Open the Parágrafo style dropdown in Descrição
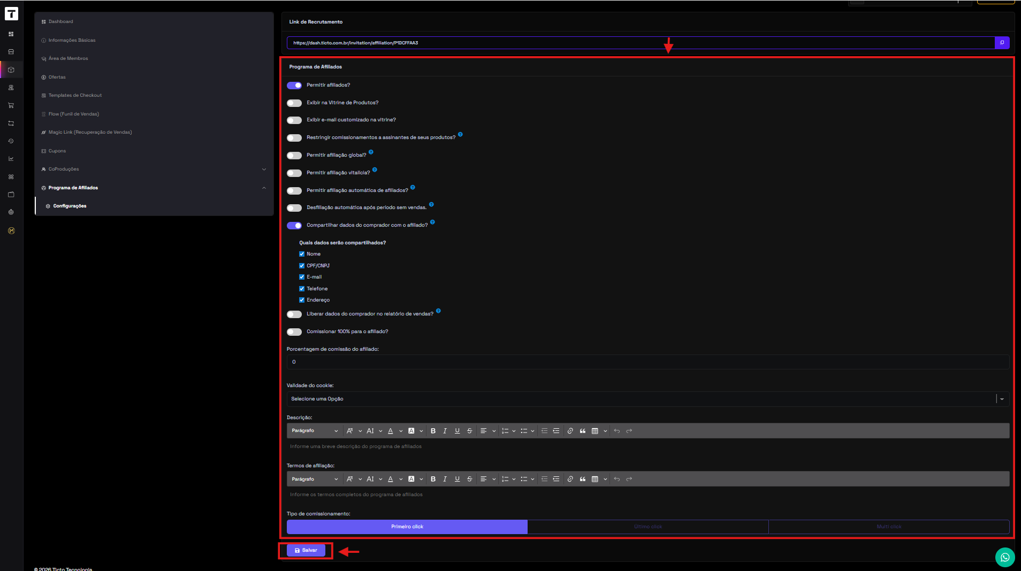 315,431
